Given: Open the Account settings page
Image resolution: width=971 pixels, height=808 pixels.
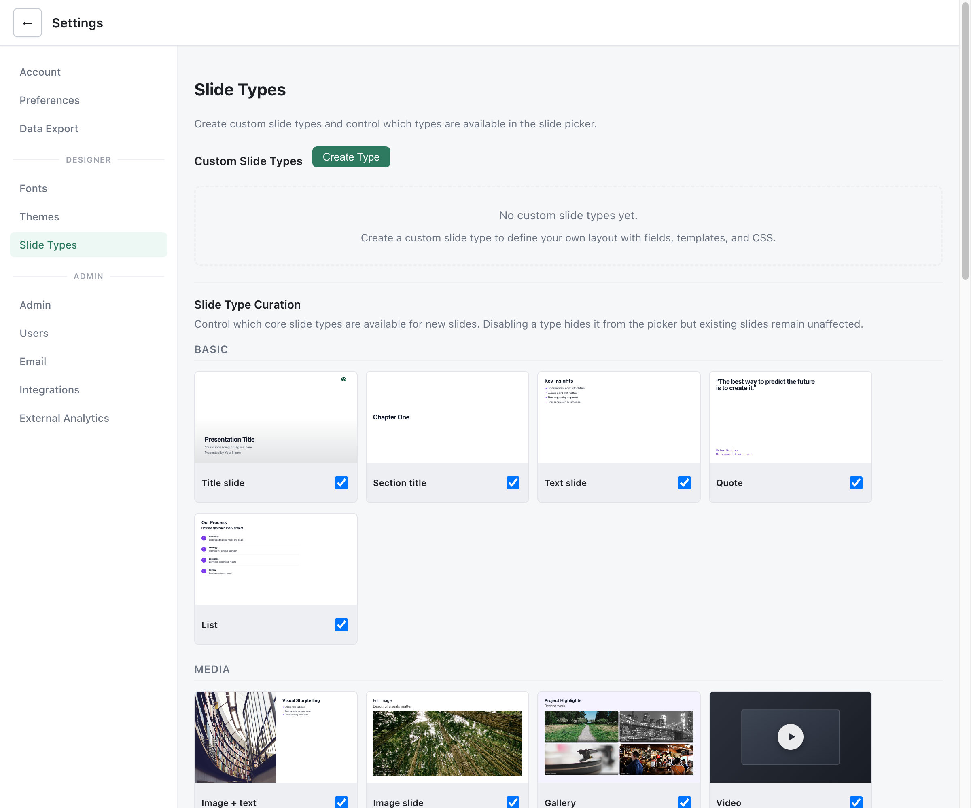Looking at the screenshot, I should [88, 72].
